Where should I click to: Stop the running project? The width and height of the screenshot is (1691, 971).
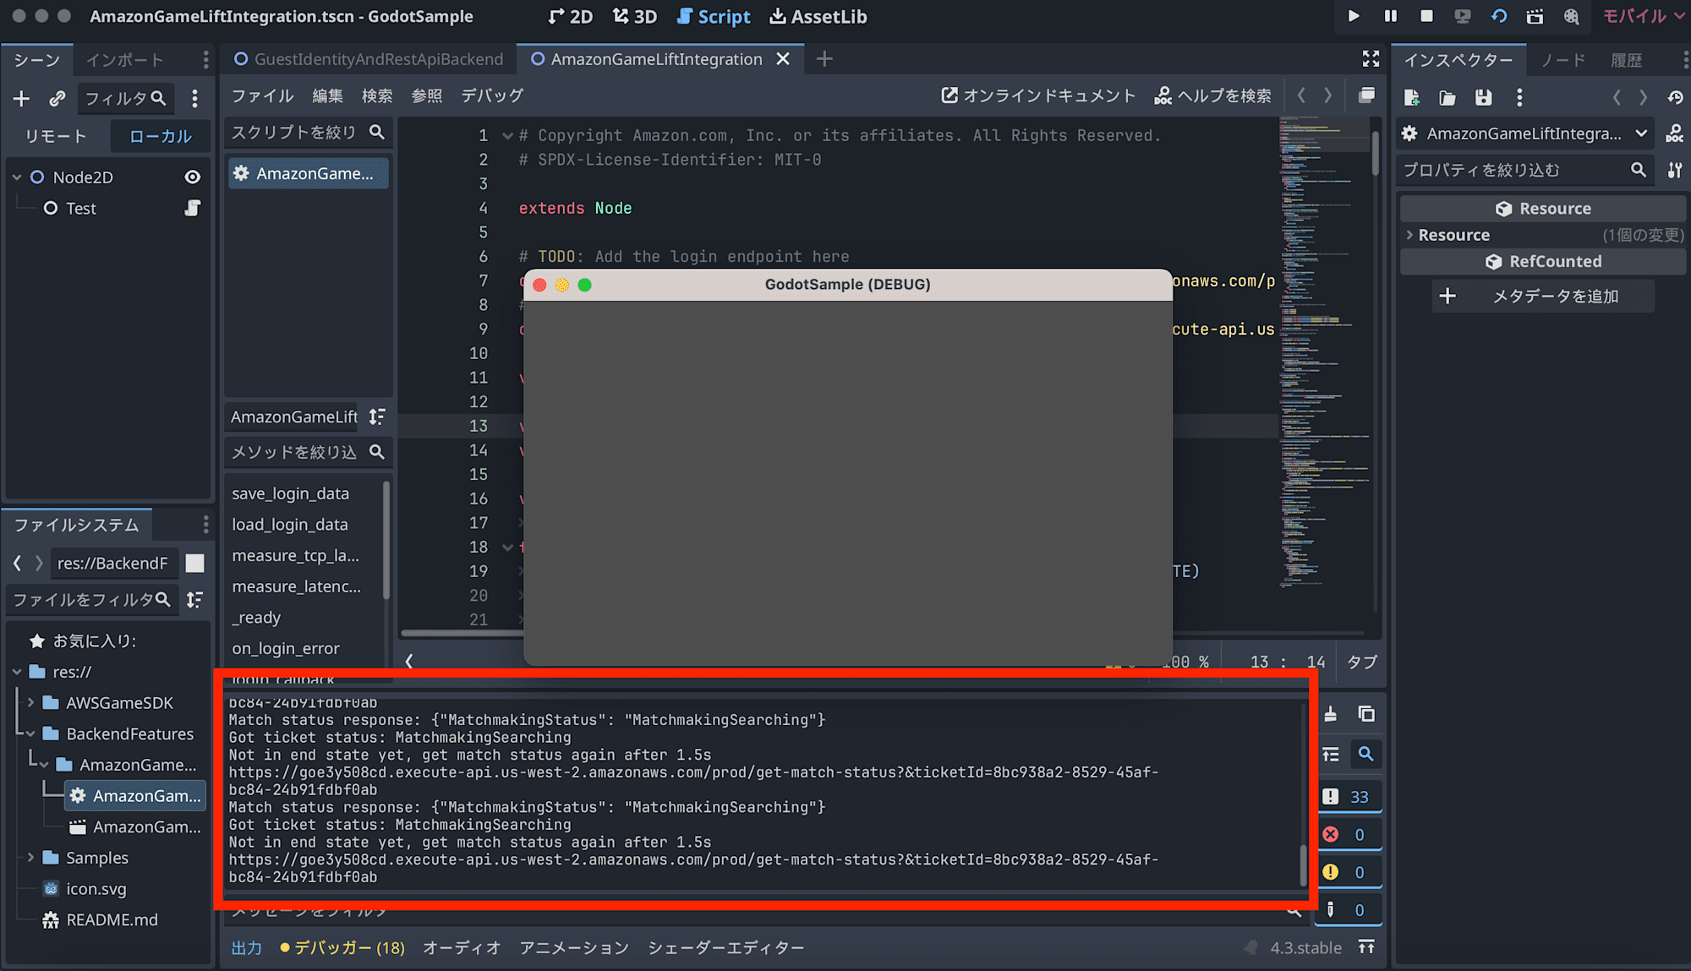point(1426,16)
